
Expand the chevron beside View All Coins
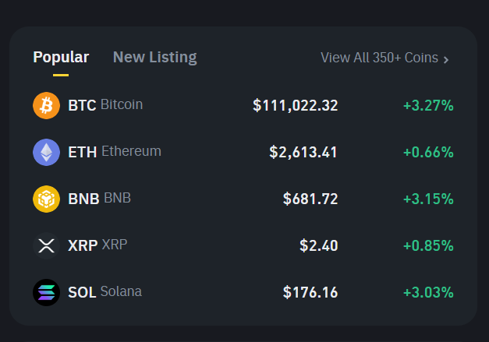point(446,58)
